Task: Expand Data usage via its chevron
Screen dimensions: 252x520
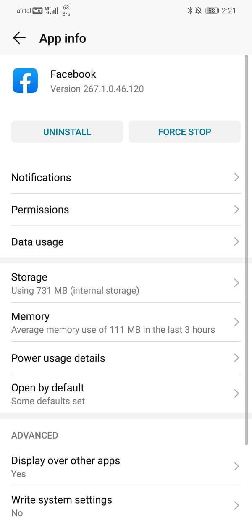Action: click(236, 242)
